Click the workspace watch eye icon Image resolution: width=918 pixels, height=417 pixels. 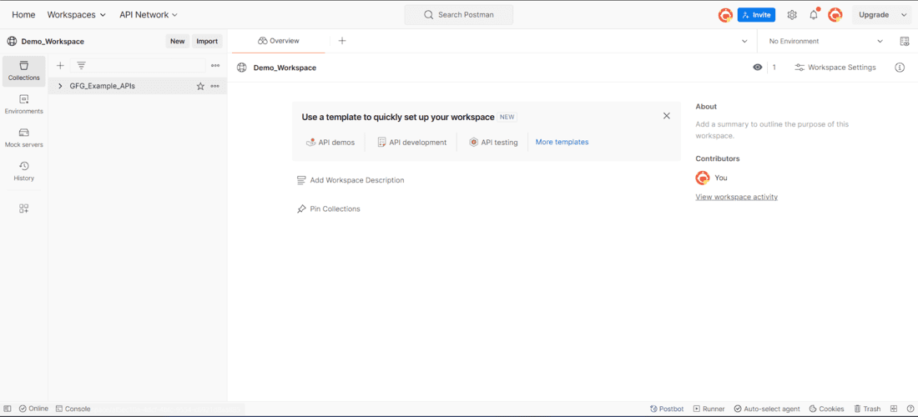758,68
